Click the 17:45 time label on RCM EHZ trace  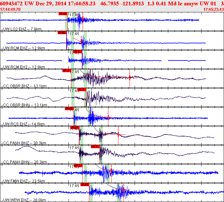[74, 34]
